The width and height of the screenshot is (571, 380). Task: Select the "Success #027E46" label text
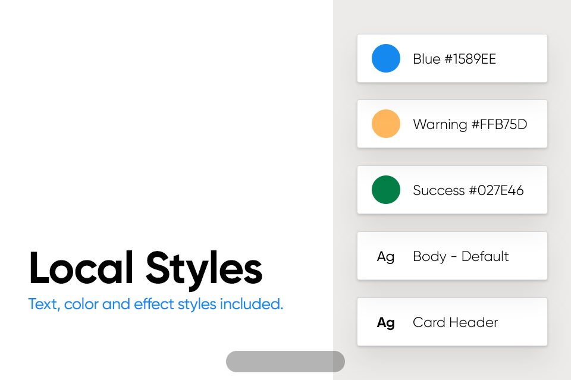click(x=468, y=190)
